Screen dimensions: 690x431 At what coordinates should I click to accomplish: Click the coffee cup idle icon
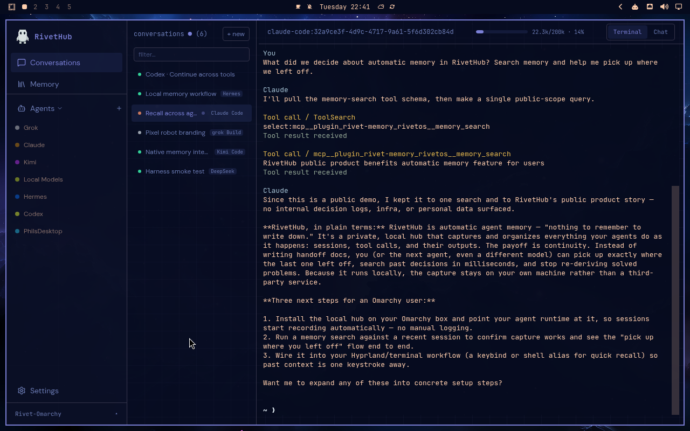point(298,7)
